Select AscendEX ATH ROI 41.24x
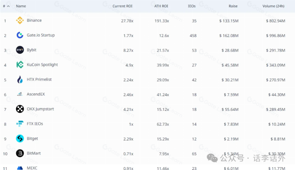 (163, 95)
